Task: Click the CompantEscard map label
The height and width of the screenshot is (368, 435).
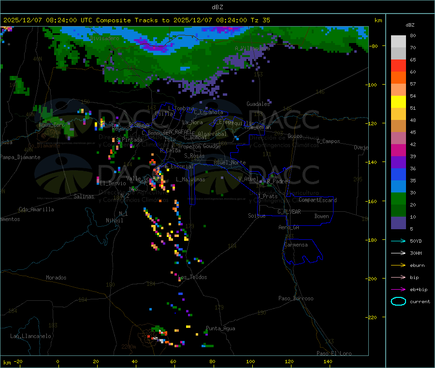Action: [318, 200]
